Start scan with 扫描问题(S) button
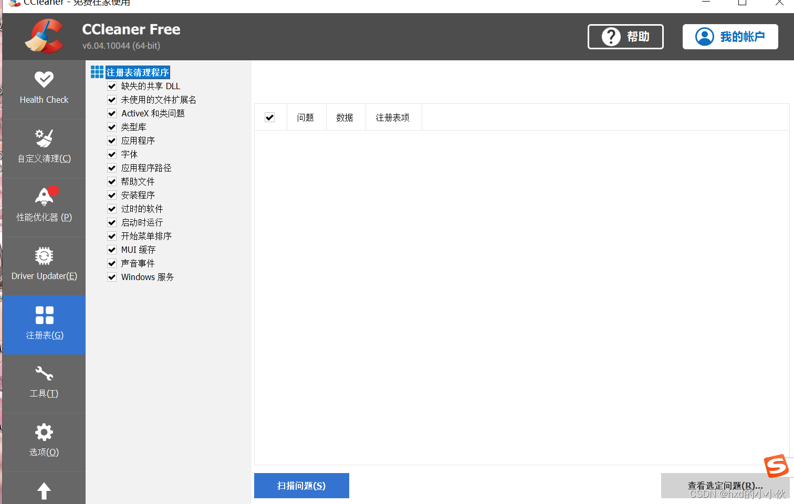794x504 pixels. click(301, 486)
